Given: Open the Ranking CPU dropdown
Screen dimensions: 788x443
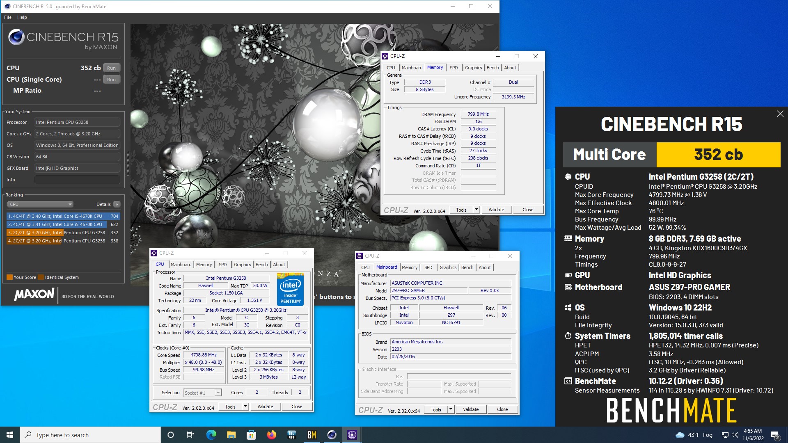Looking at the screenshot, I should point(40,204).
